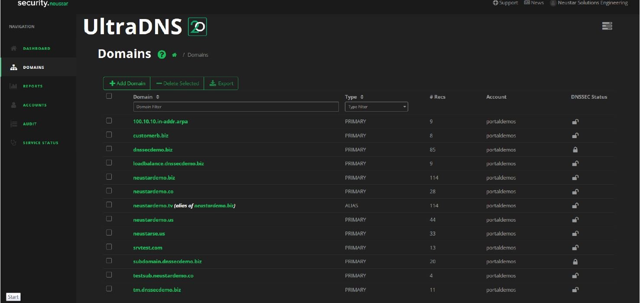Click the Delete Selected button
Screen dimensions: 640x303
click(177, 84)
